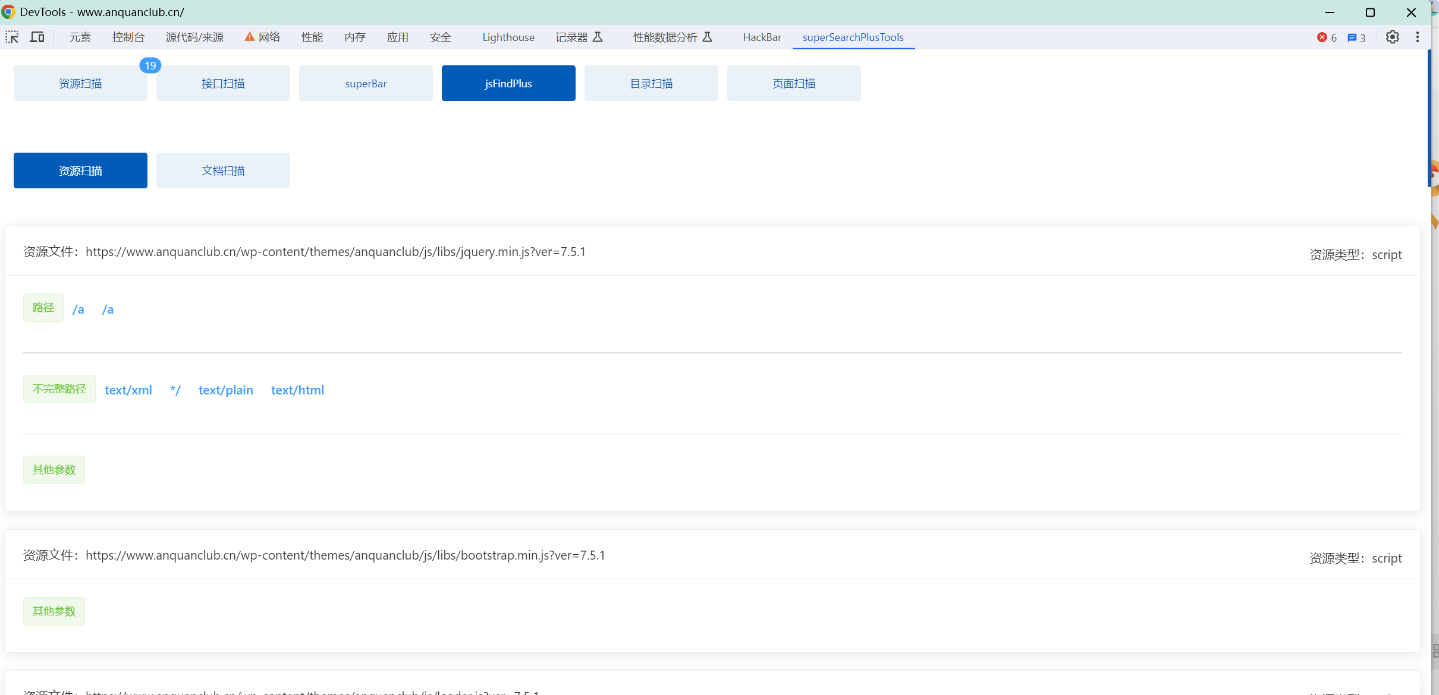Switch to the HackBar tab
Screen dimensions: 1439x695
[x=762, y=37]
